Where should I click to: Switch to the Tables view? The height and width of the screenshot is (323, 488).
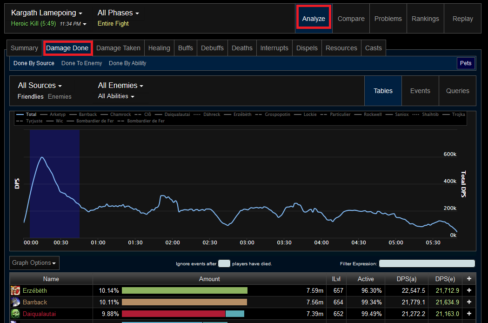point(383,91)
